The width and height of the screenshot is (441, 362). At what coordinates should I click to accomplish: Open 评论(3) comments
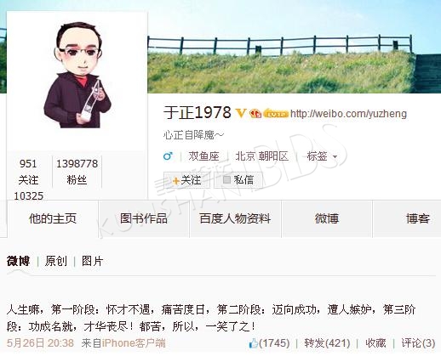(x=418, y=343)
